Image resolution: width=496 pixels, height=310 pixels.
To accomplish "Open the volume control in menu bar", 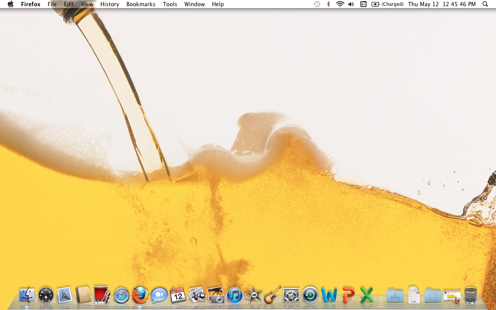I will (x=351, y=4).
